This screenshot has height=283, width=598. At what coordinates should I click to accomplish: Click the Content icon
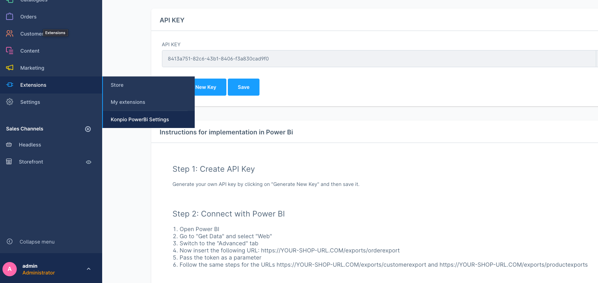(x=10, y=50)
